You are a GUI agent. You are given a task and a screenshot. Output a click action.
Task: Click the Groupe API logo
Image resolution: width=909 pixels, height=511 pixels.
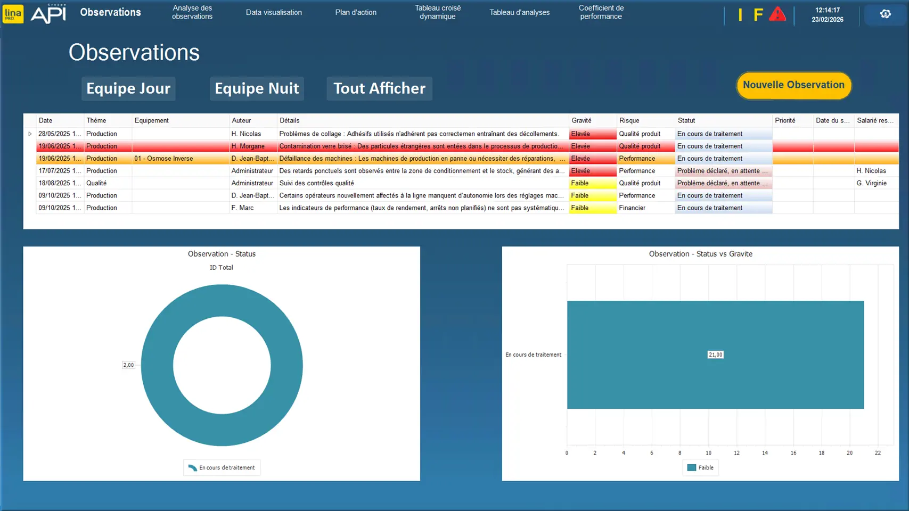[48, 14]
